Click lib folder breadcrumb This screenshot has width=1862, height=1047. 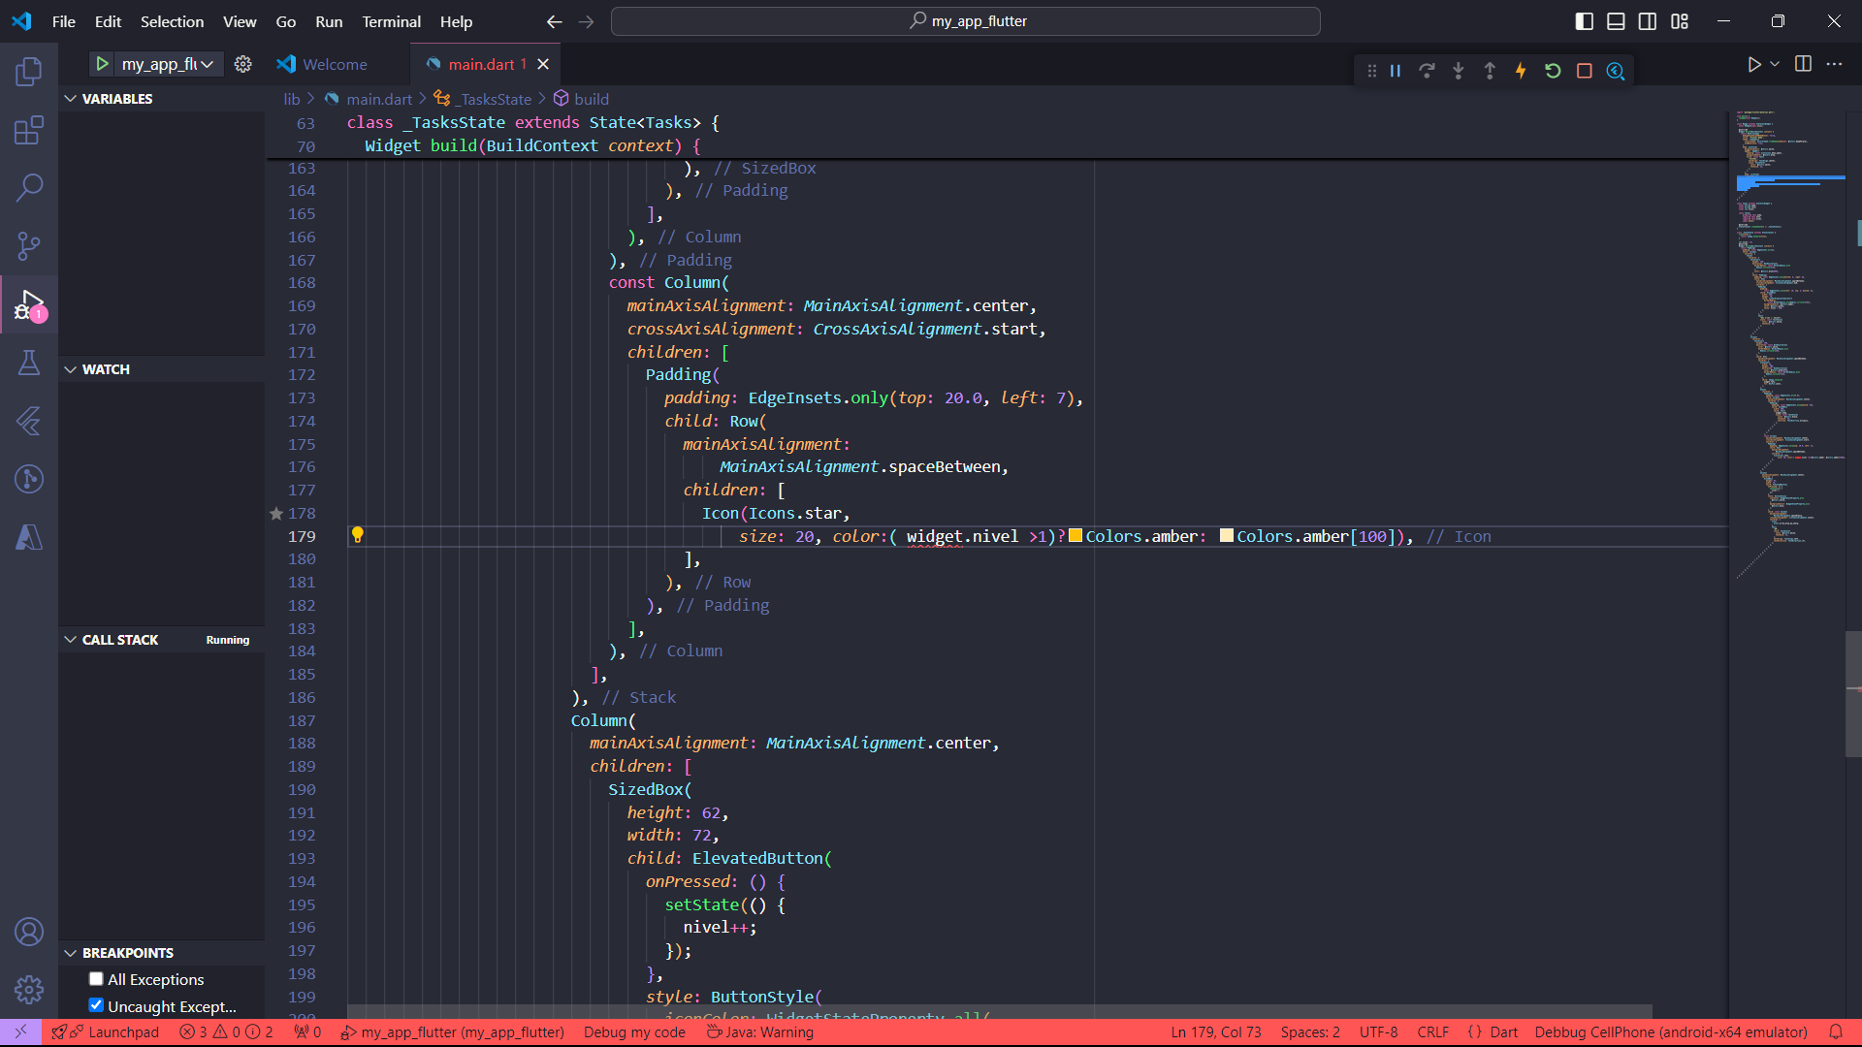pyautogui.click(x=292, y=99)
